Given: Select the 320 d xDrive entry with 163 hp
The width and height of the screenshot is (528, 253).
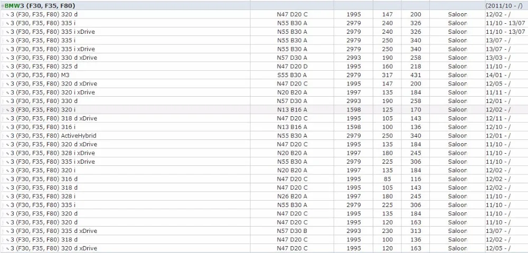Looking at the screenshot, I should tap(54, 248).
